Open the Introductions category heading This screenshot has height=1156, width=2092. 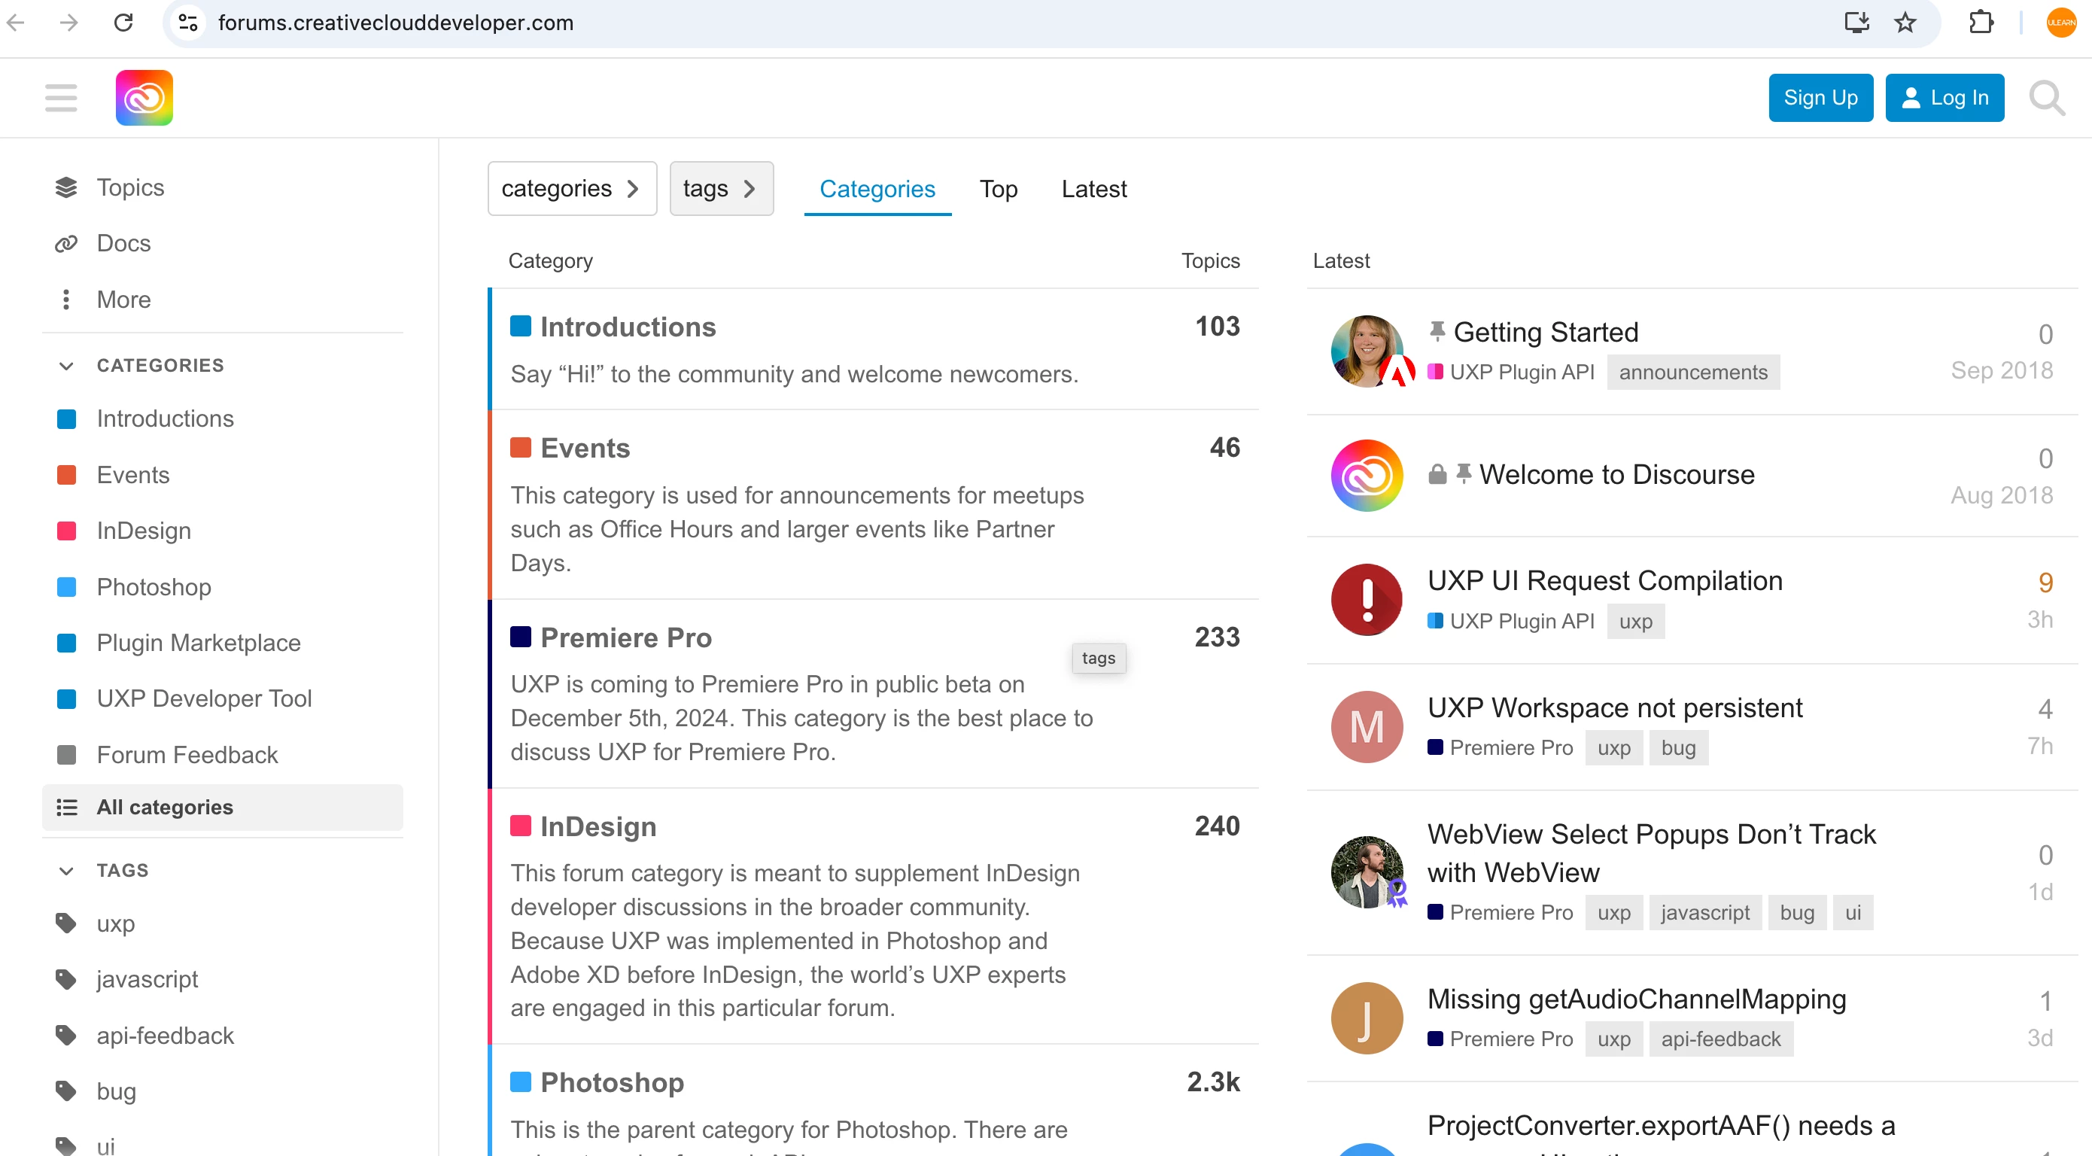(x=628, y=327)
